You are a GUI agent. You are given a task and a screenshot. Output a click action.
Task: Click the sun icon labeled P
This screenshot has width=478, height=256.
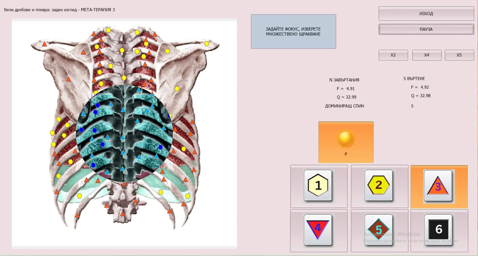[x=346, y=142]
